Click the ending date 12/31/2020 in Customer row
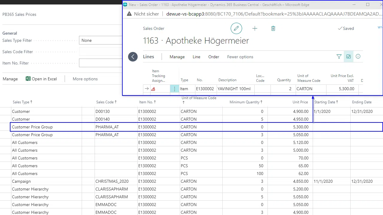 [x=362, y=111]
